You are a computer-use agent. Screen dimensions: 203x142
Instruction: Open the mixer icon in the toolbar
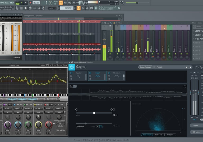[35, 8]
